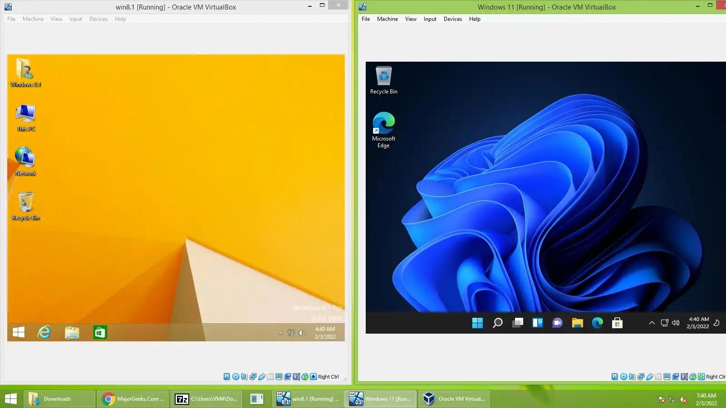Select the Microsoft Edge shortcut on Windows 11 desktop
This screenshot has width=726, height=408.
coord(384,130)
